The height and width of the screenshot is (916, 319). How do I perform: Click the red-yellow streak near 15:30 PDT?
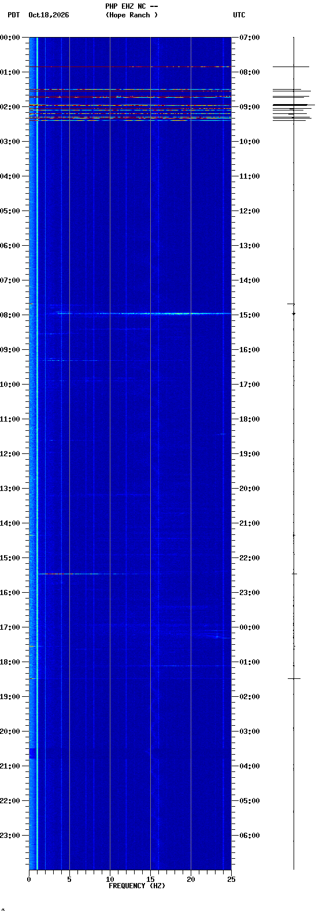(x=77, y=574)
